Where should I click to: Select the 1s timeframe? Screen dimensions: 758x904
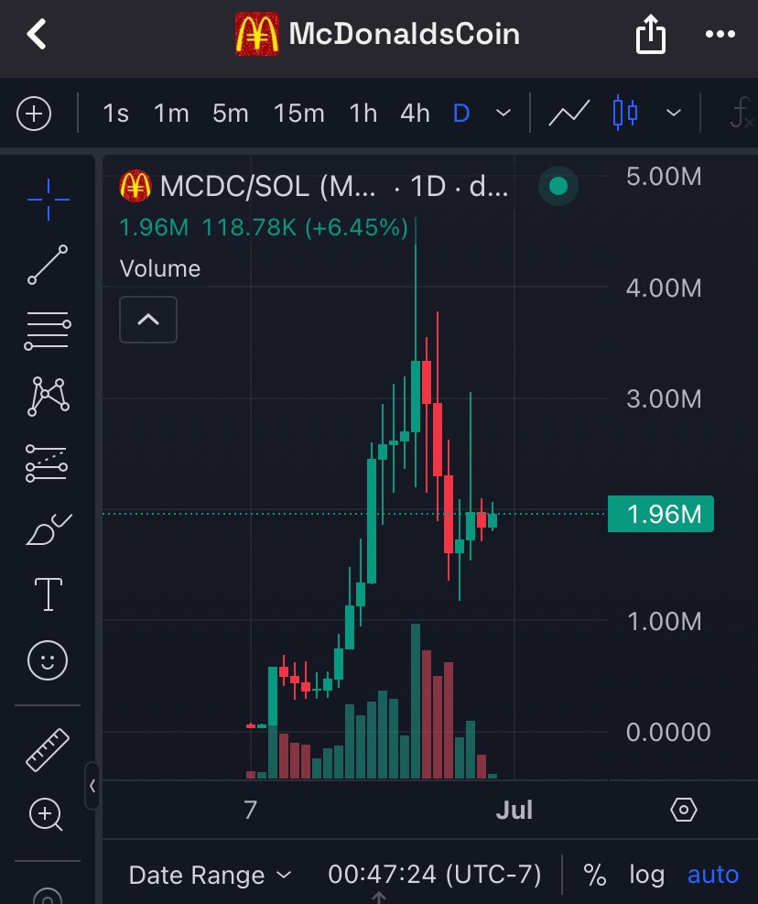[x=116, y=113]
